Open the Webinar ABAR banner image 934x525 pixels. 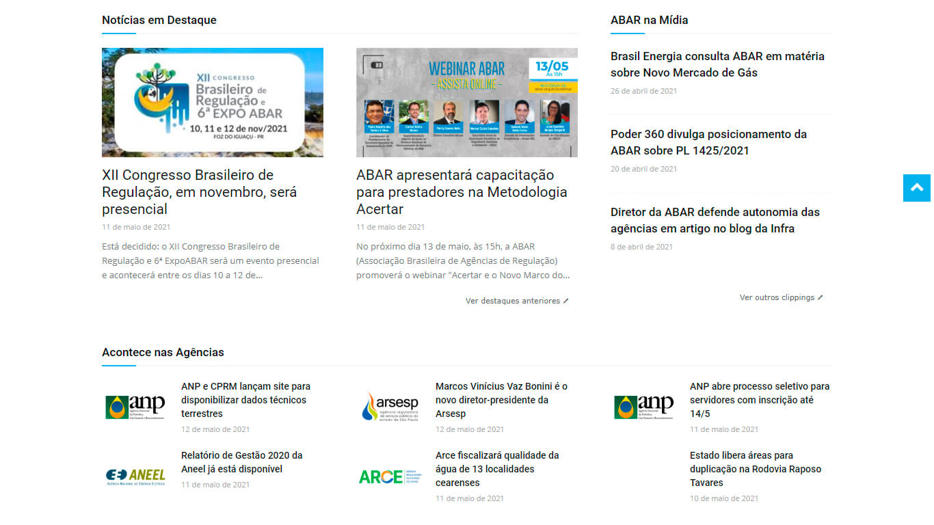pyautogui.click(x=466, y=103)
